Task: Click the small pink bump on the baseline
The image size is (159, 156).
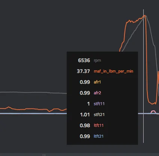Action: tap(153, 111)
